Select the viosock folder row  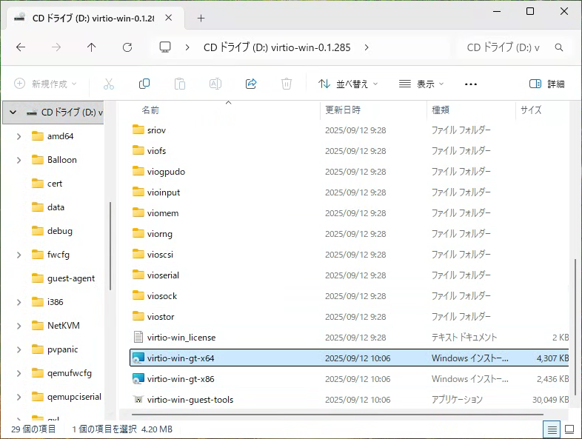(349, 296)
